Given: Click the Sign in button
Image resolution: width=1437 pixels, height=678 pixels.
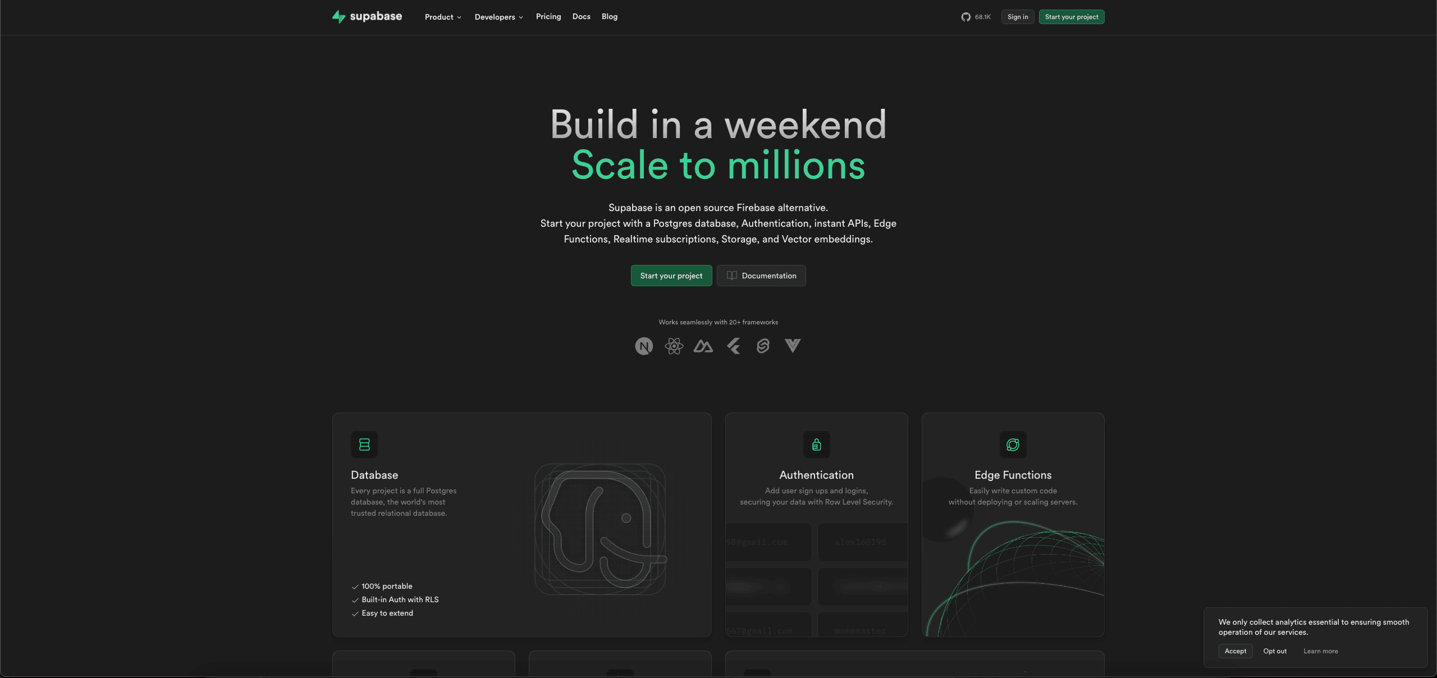Looking at the screenshot, I should [1018, 17].
